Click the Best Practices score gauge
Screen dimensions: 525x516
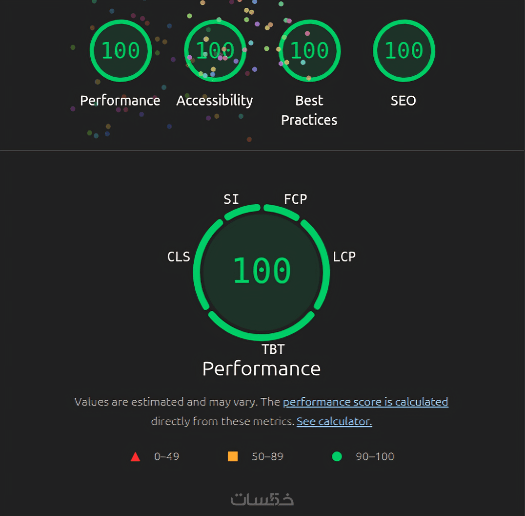[309, 51]
